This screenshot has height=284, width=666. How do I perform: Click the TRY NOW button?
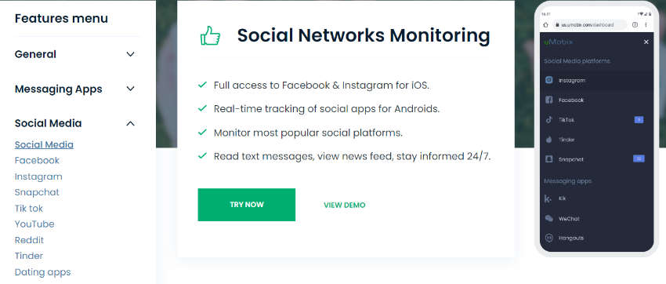(x=246, y=205)
